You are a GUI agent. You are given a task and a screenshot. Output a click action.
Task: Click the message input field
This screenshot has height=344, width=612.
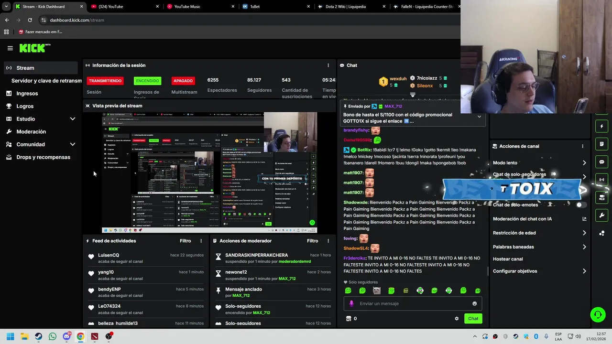coord(412,303)
